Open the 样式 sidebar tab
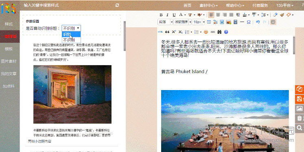Image resolution: width=304 pixels, height=152 pixels. click(x=9, y=24)
